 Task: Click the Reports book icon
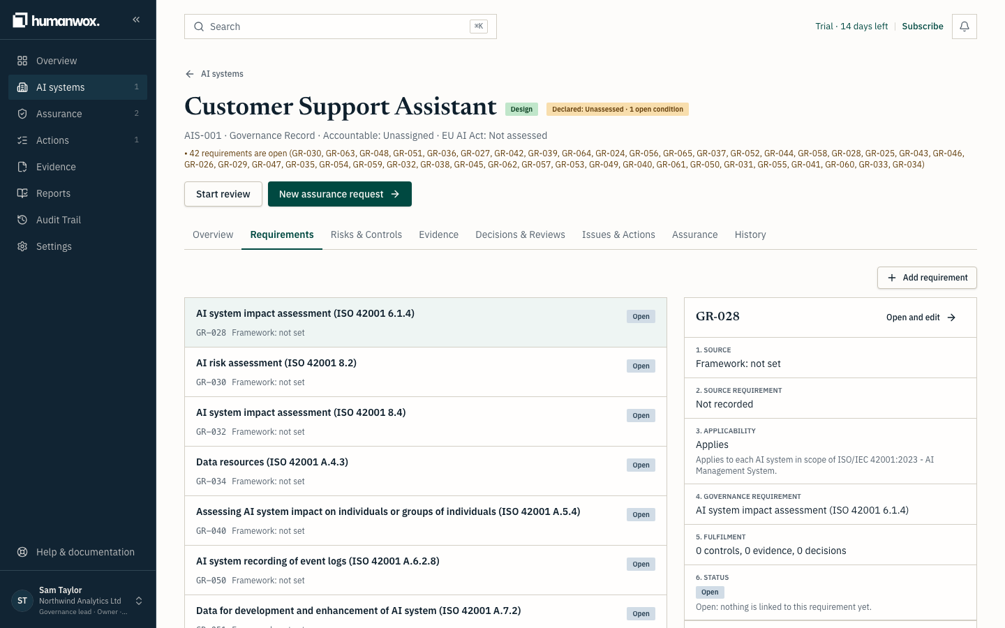[x=22, y=193]
